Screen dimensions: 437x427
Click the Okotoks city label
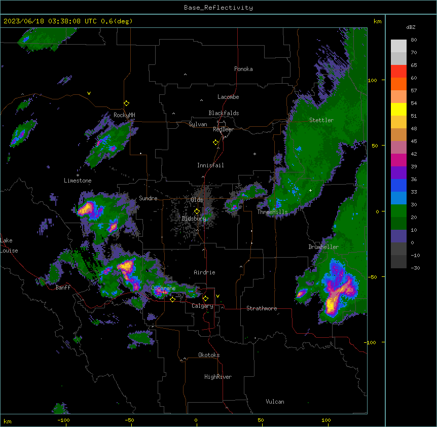pos(209,355)
